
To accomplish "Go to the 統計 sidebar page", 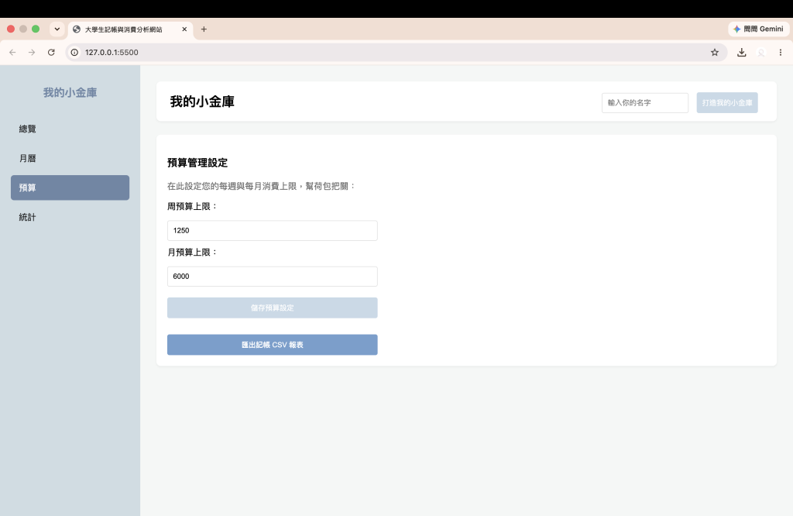I will point(70,217).
